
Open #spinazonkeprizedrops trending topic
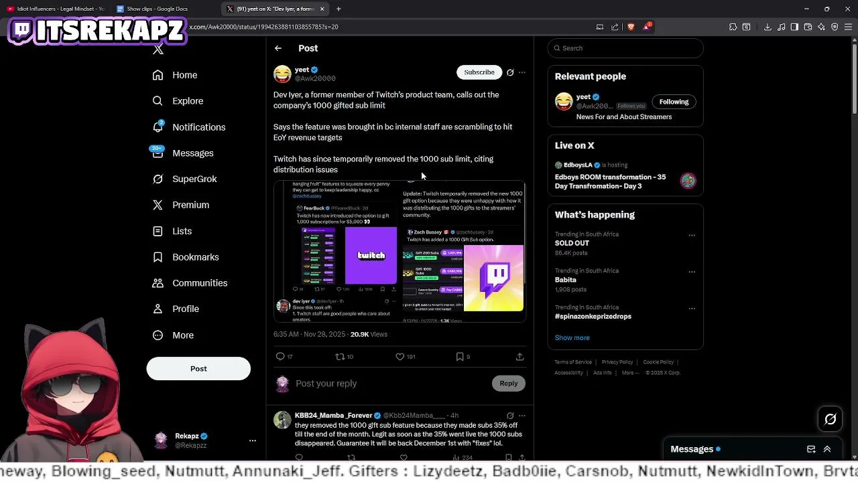coord(593,316)
